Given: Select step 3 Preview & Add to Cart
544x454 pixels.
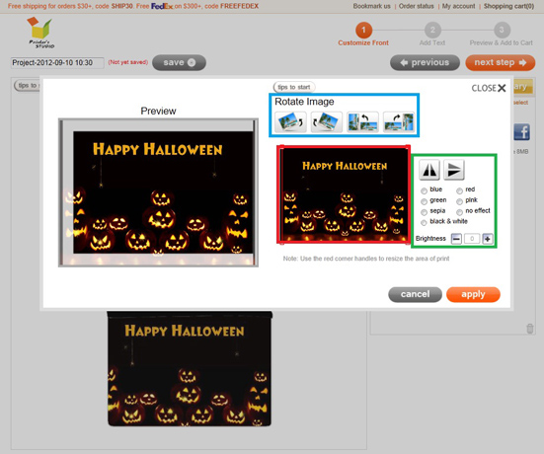Looking at the screenshot, I should coord(501,35).
